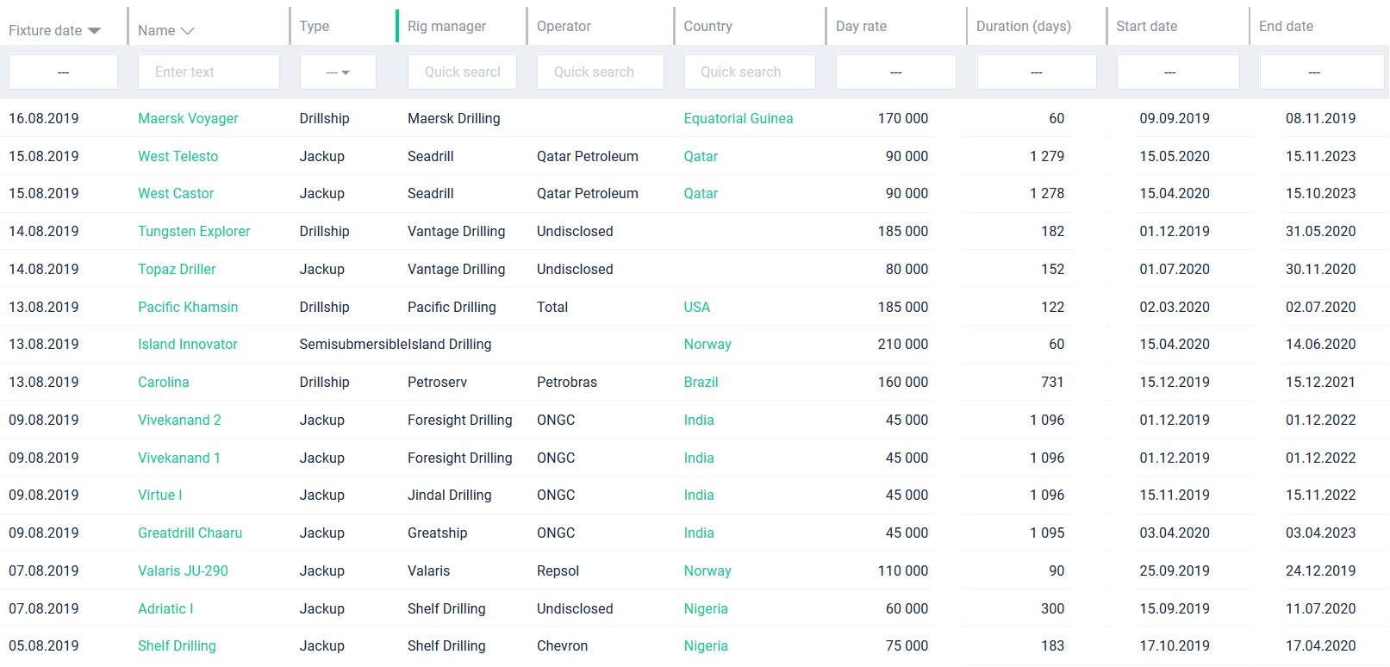
Task: Click the chevron beside the Name header
Action: coord(187,31)
